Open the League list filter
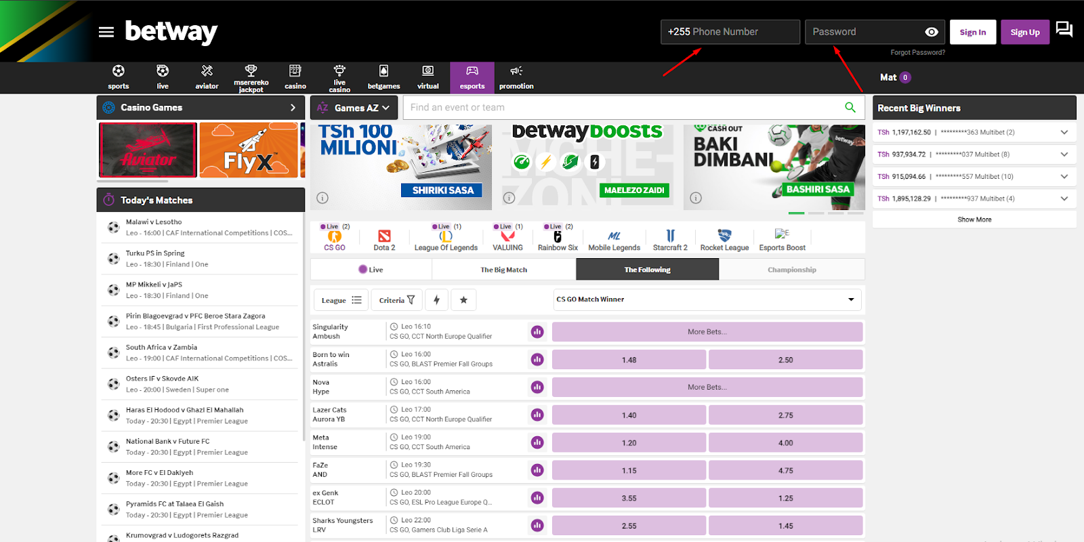Image resolution: width=1084 pixels, height=542 pixels. tap(341, 300)
